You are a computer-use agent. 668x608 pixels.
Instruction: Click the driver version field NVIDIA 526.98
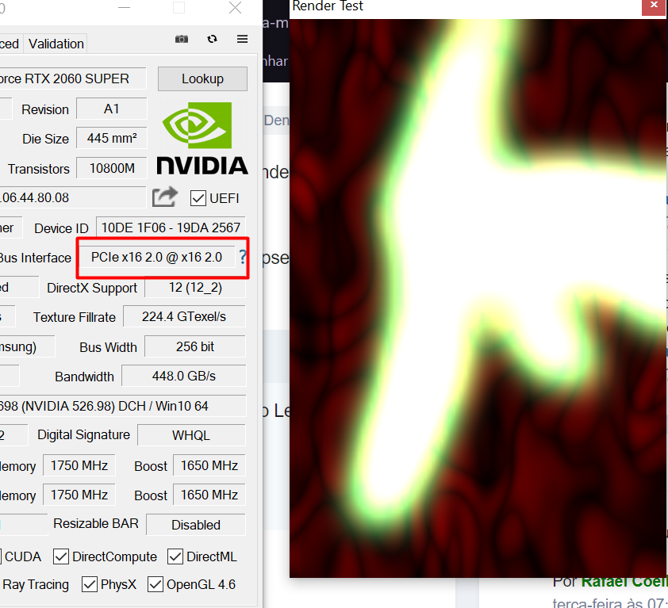click(122, 406)
